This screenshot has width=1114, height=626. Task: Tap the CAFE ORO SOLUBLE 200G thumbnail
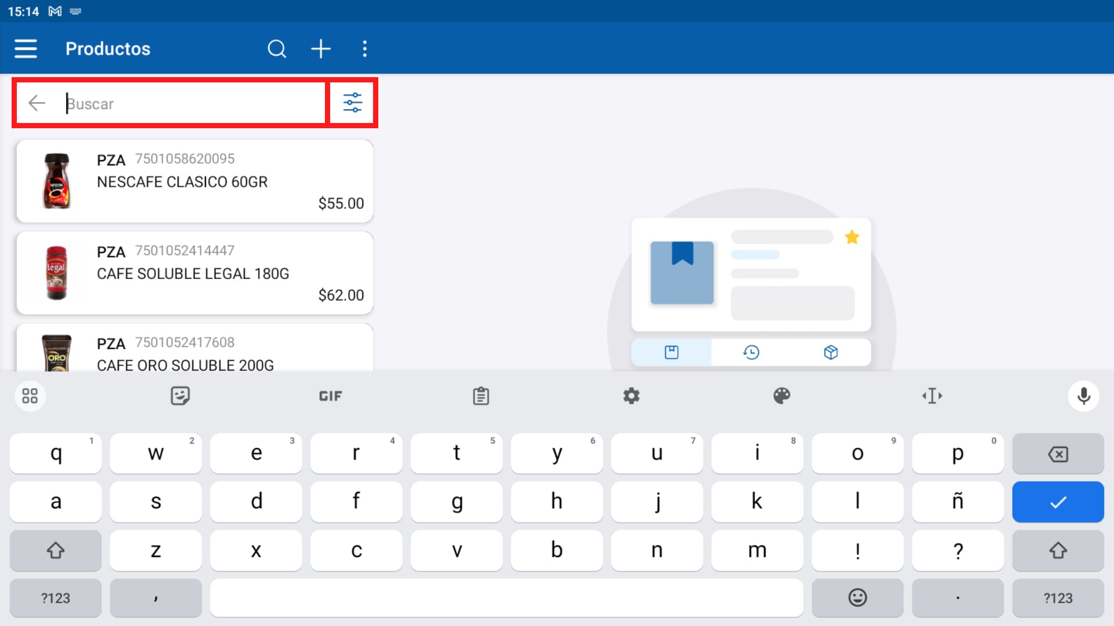pyautogui.click(x=57, y=353)
